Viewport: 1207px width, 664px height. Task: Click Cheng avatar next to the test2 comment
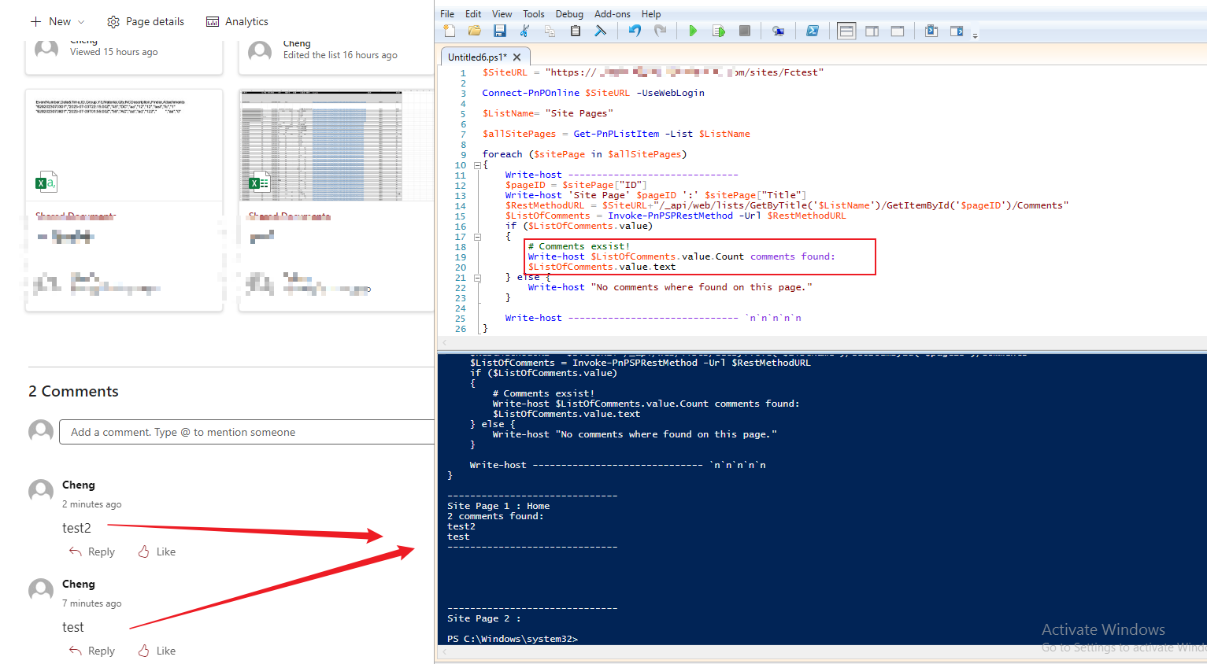click(x=41, y=491)
